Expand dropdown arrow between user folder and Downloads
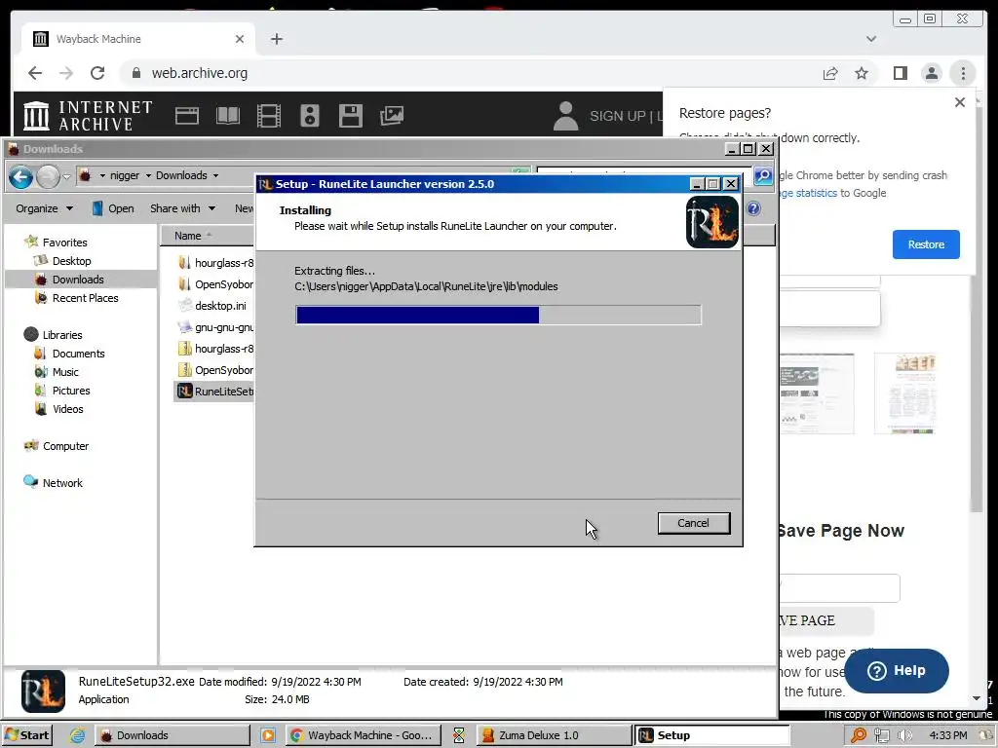998x748 pixels. pos(148,175)
